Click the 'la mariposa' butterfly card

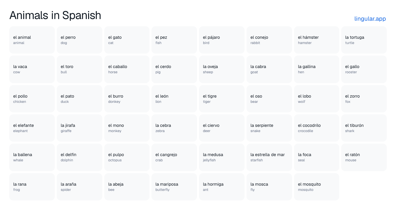pyautogui.click(x=174, y=187)
